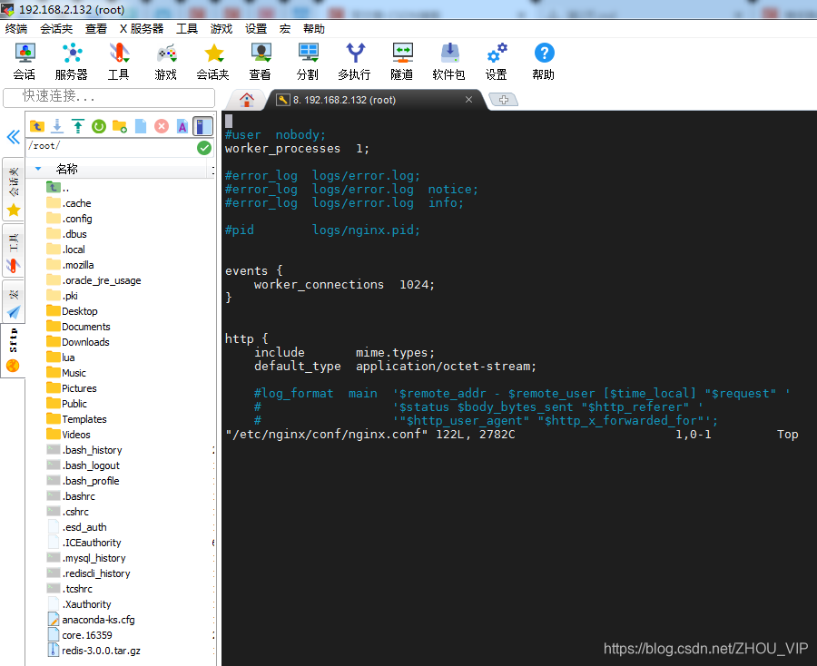Switch to the home tab
Screen dimensions: 817x666
coord(246,100)
